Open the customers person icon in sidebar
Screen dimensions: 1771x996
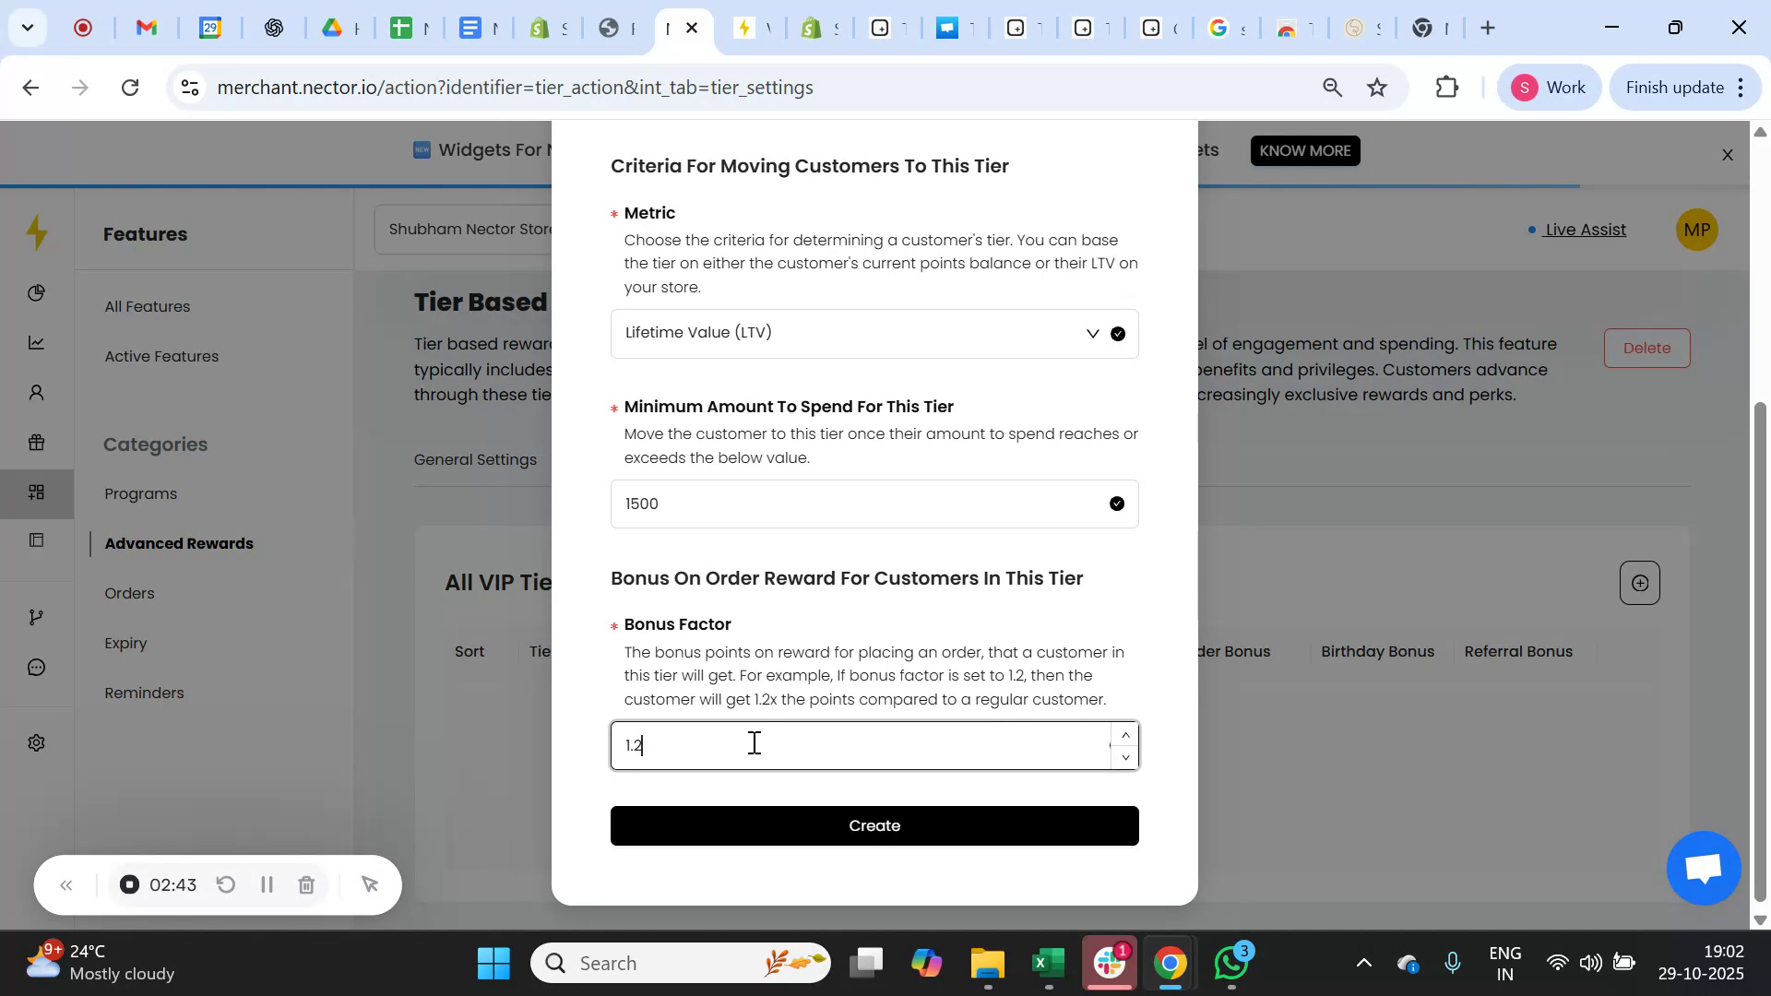(36, 392)
